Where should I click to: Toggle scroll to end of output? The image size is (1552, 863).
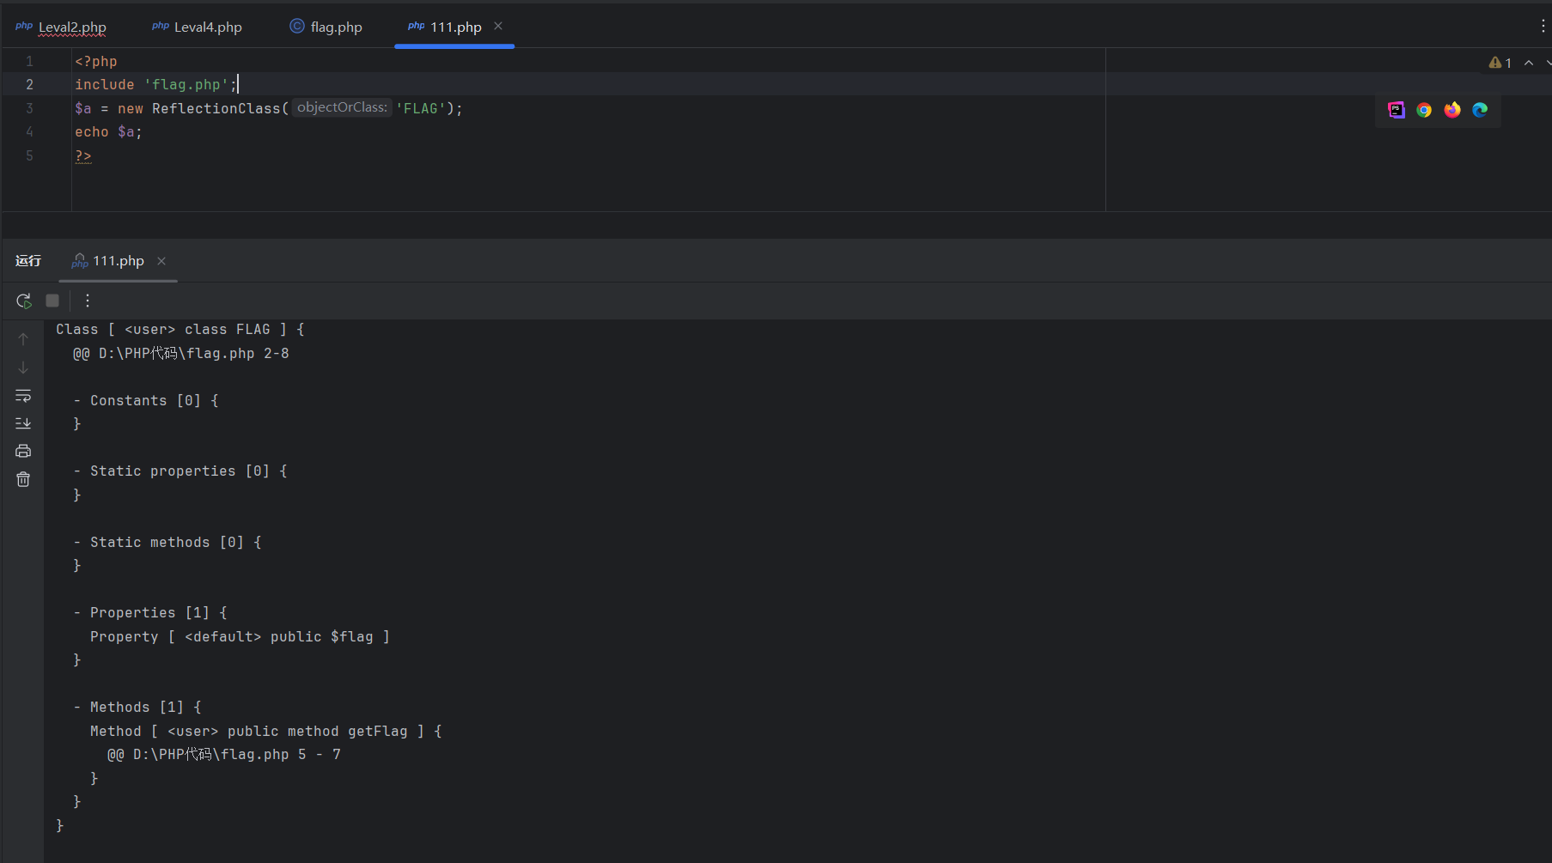[23, 423]
